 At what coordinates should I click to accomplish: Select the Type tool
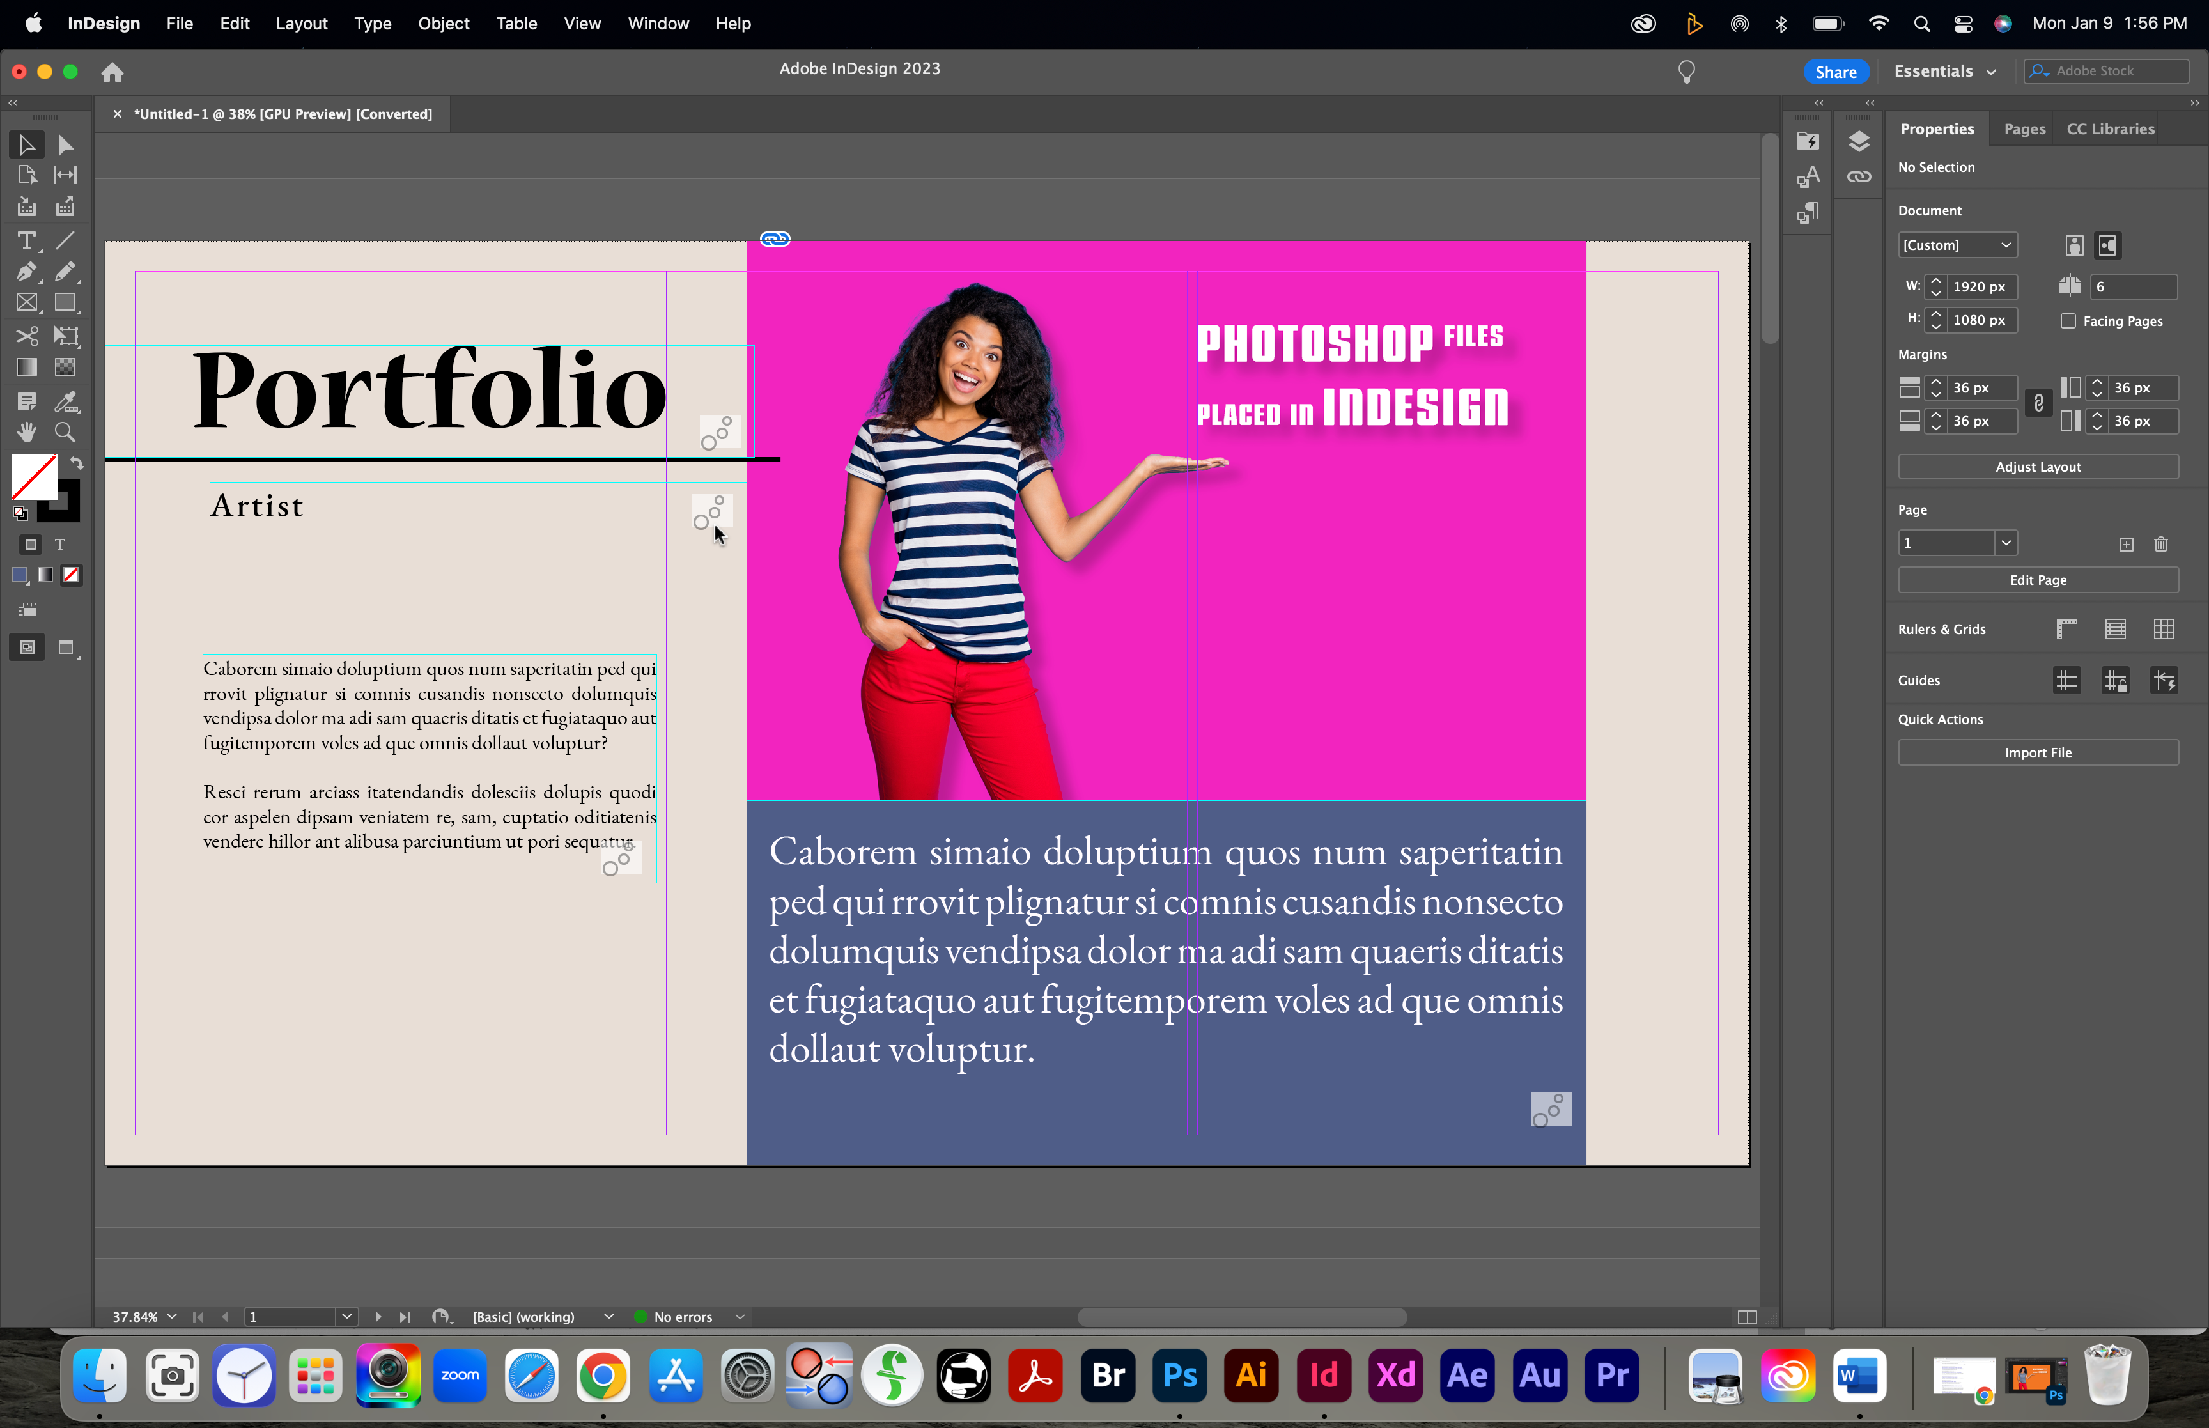[27, 241]
